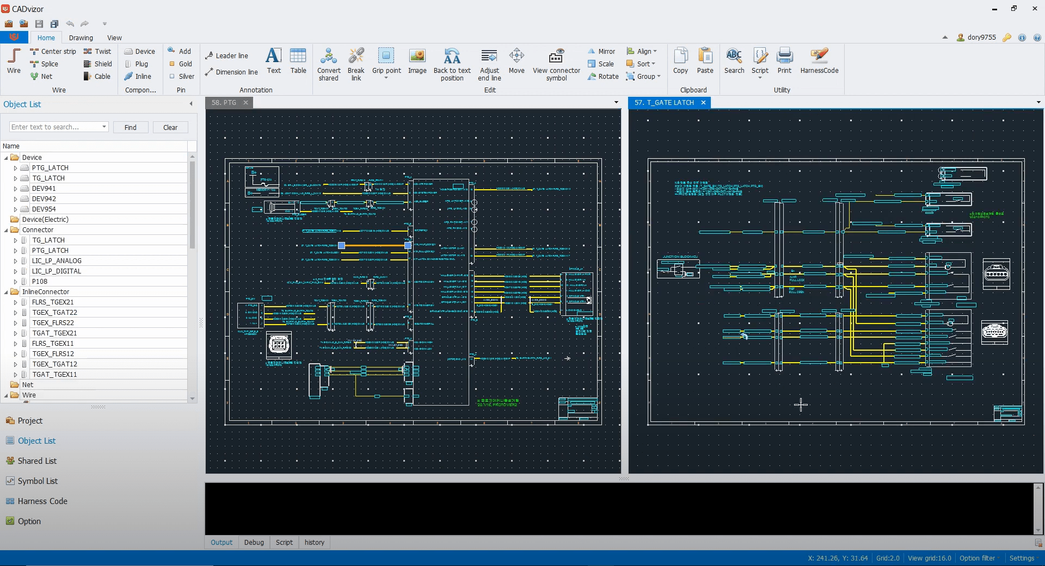1045x566 pixels.
Task: Insert a Device component from the ribbon
Action: pyautogui.click(x=140, y=51)
